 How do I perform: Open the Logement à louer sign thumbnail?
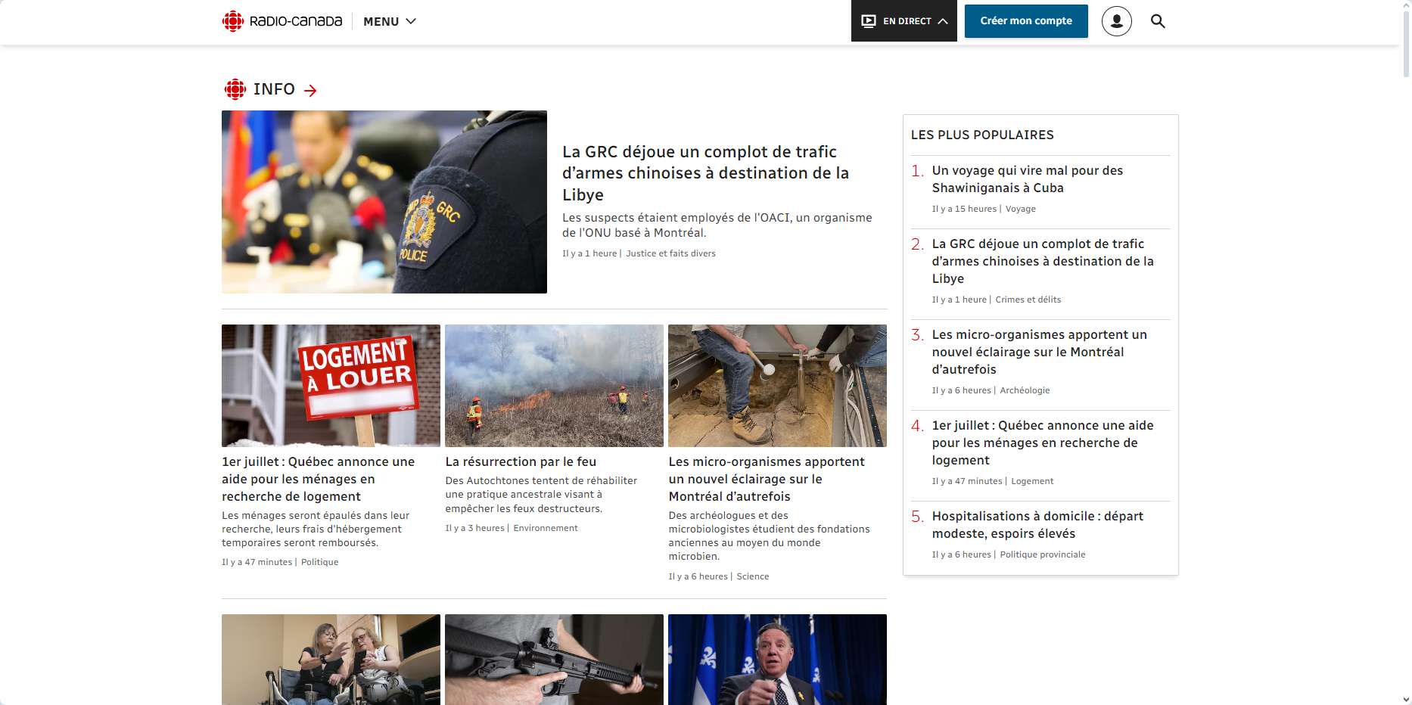[x=331, y=386]
